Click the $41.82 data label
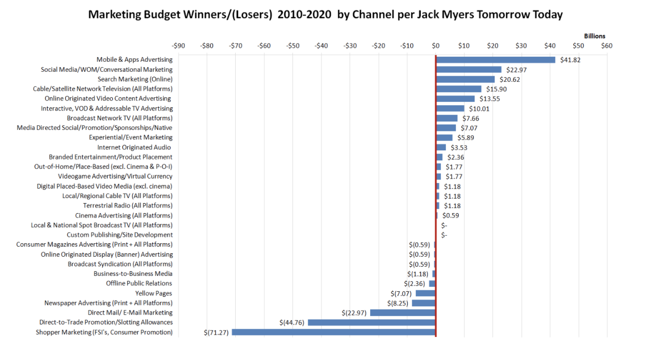 570,60
